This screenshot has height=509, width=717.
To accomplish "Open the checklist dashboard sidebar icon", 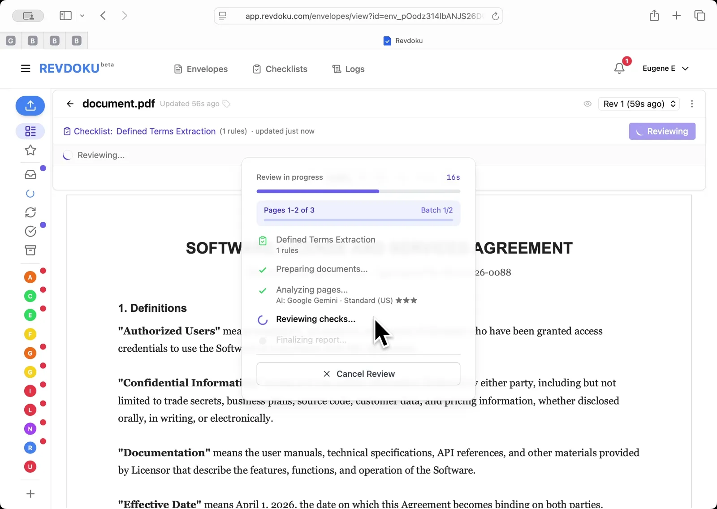I will coord(30,131).
